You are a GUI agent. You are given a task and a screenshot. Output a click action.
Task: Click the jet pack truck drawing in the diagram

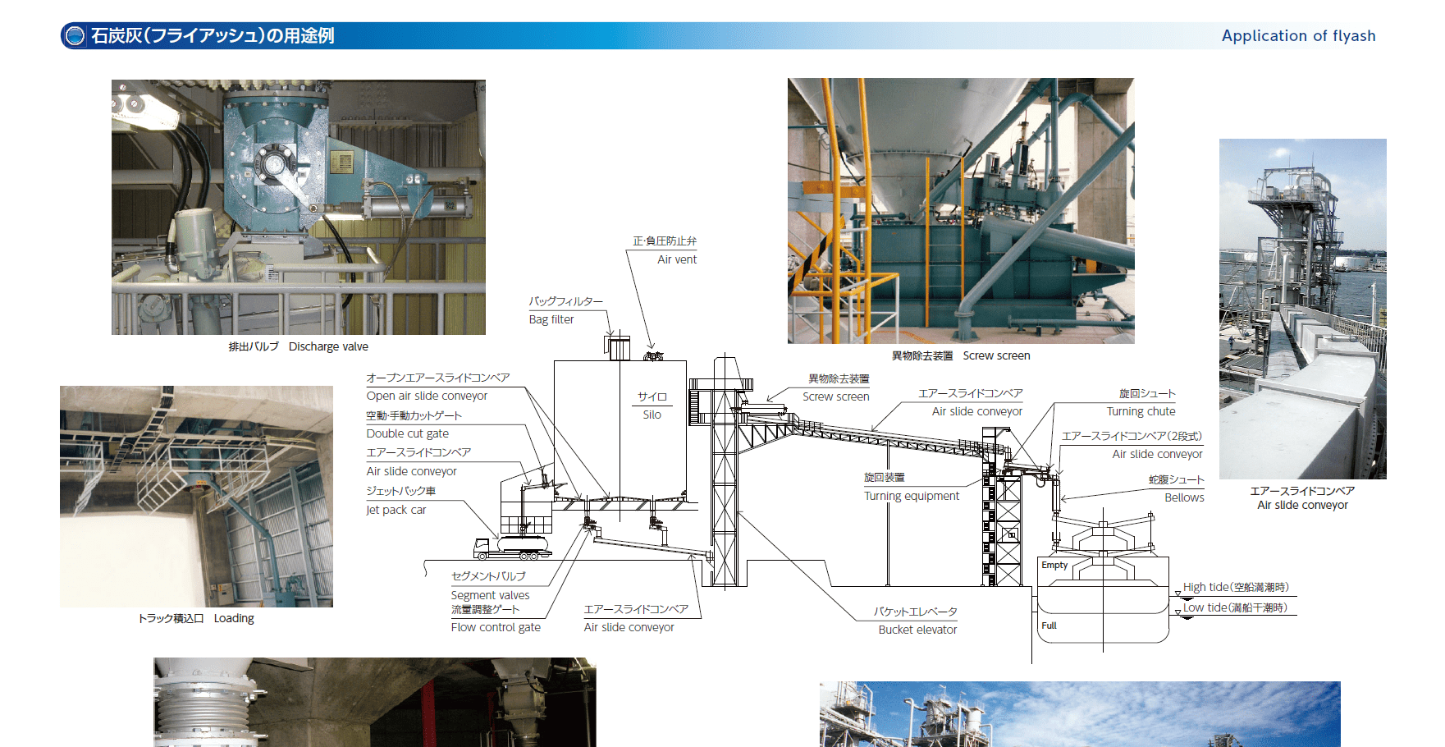[x=513, y=548]
